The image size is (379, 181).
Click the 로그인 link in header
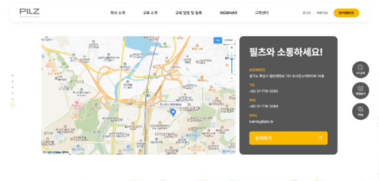click(x=307, y=13)
